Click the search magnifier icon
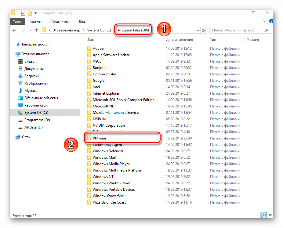 [x=267, y=30]
